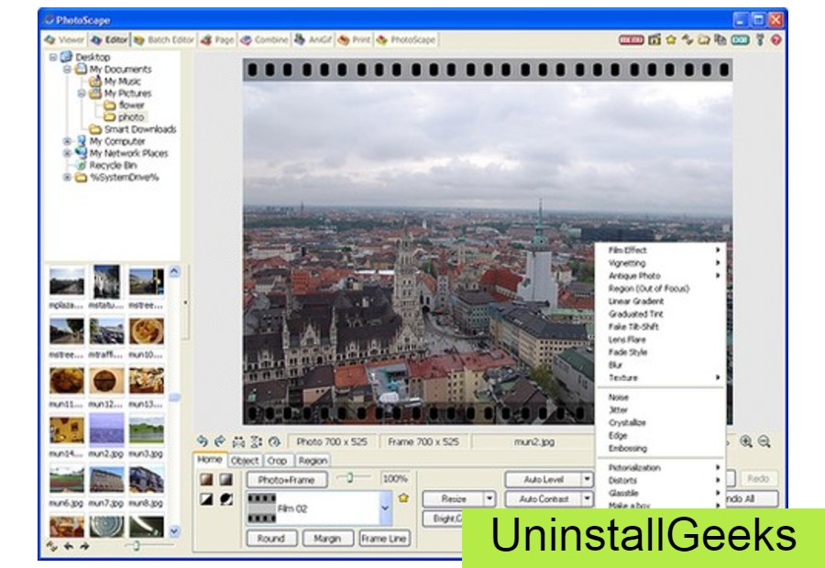Click the refresh icon below the thumbnail list
The height and width of the screenshot is (568, 825).
(x=51, y=546)
